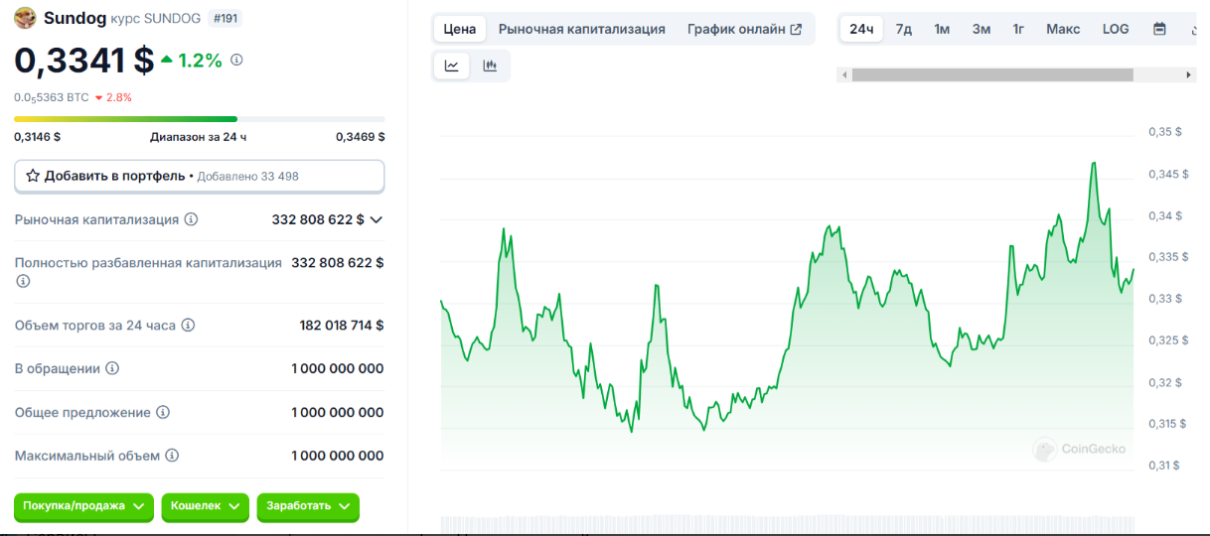Select 7д time range
Image resolution: width=1210 pixels, height=536 pixels.
click(x=903, y=29)
